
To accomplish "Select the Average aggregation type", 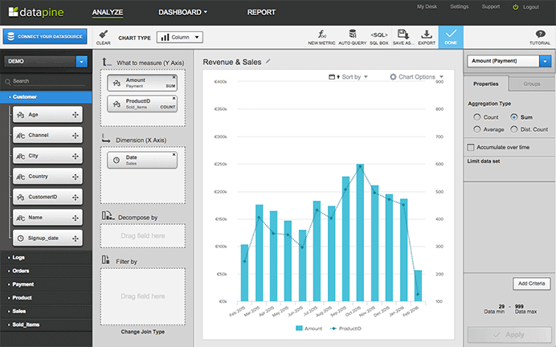I will [477, 129].
